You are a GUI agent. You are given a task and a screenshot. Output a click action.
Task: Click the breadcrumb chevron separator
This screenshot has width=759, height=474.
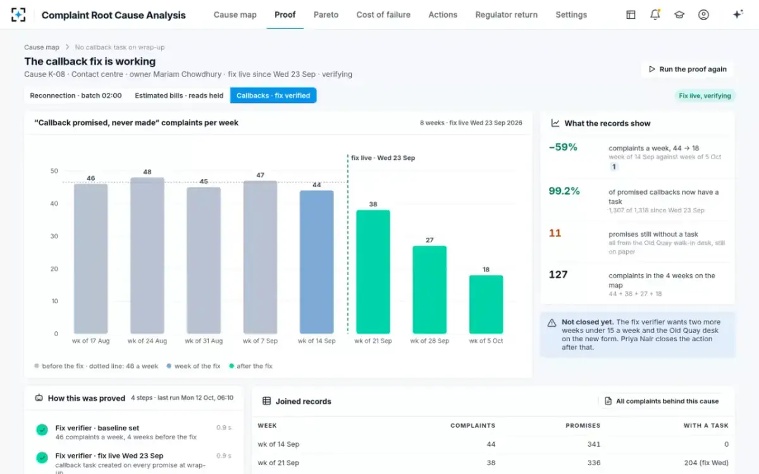coord(67,47)
